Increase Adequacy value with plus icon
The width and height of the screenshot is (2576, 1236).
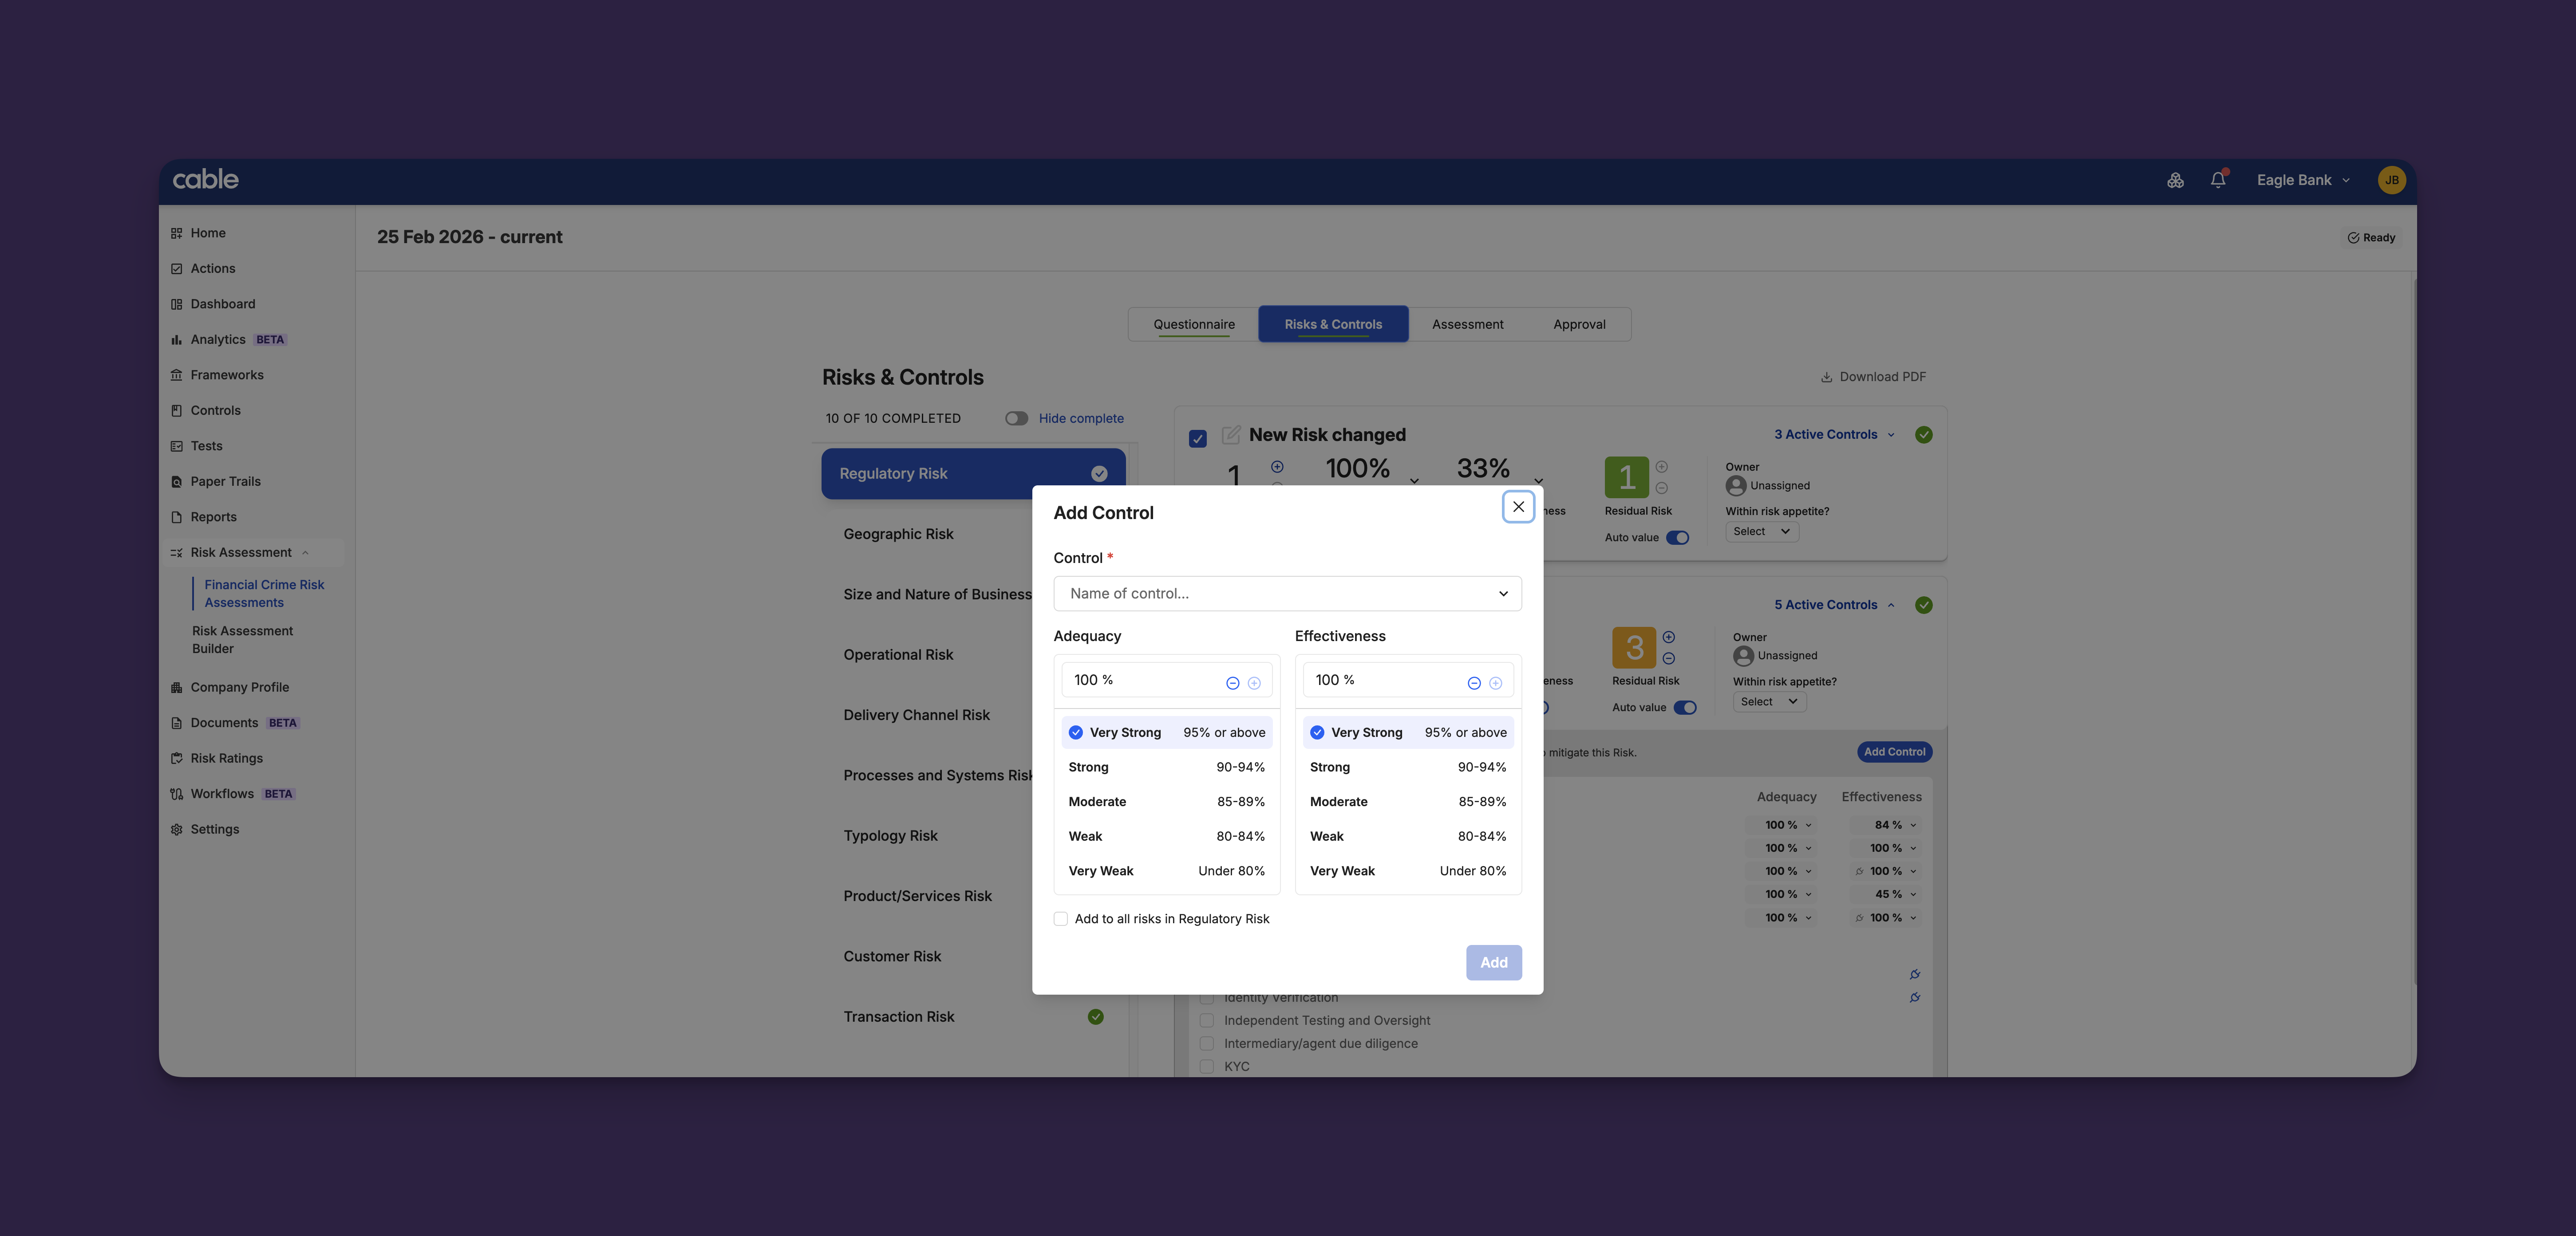(1254, 684)
